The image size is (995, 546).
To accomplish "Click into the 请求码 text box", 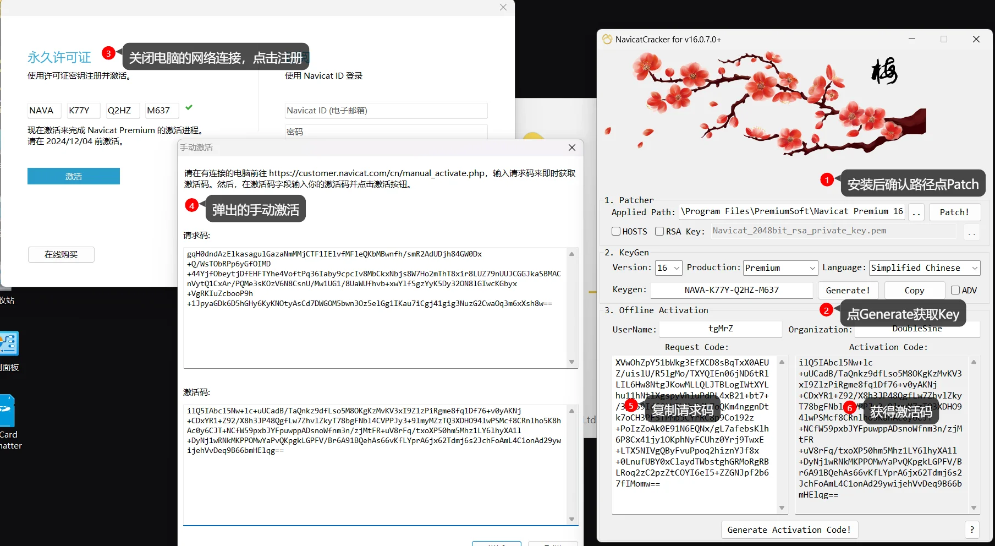I will click(x=375, y=307).
